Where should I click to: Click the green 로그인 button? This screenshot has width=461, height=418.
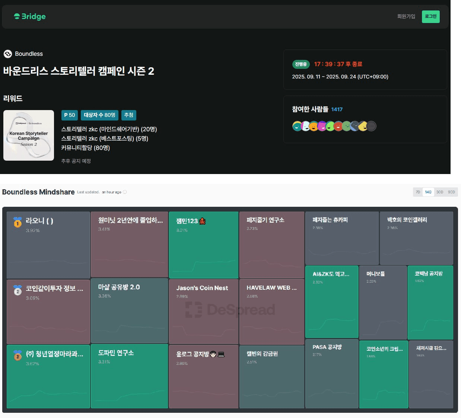[430, 16]
